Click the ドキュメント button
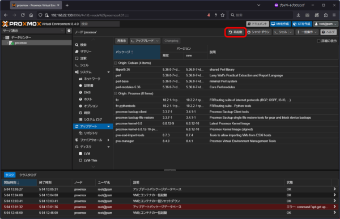This screenshot has height=219, width=340. 258,24
